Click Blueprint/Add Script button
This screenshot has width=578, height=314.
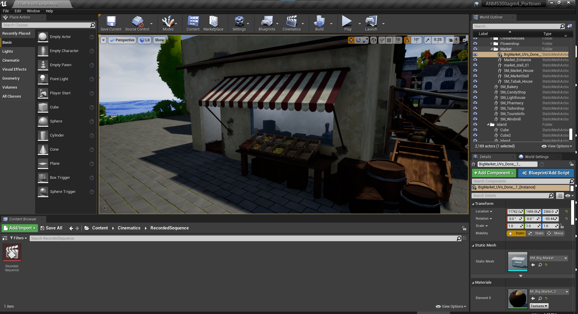(546, 173)
